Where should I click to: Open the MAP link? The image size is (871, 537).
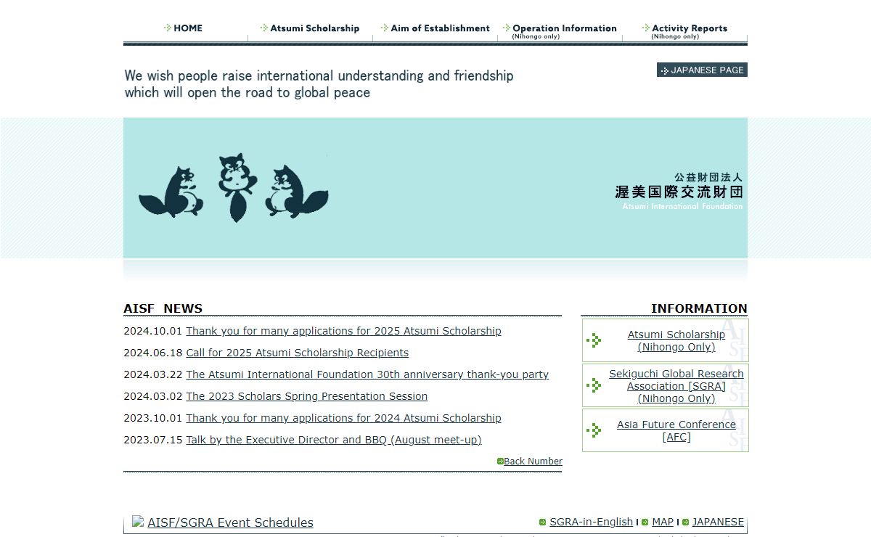click(663, 522)
